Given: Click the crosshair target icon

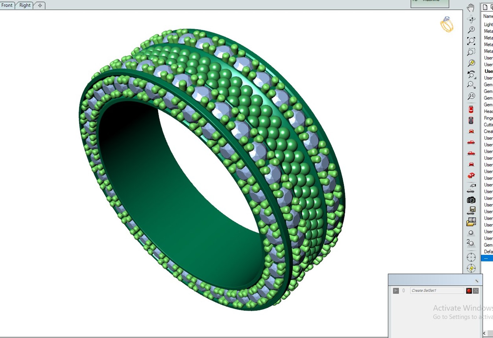Looking at the screenshot, I should pyautogui.click(x=471, y=258).
